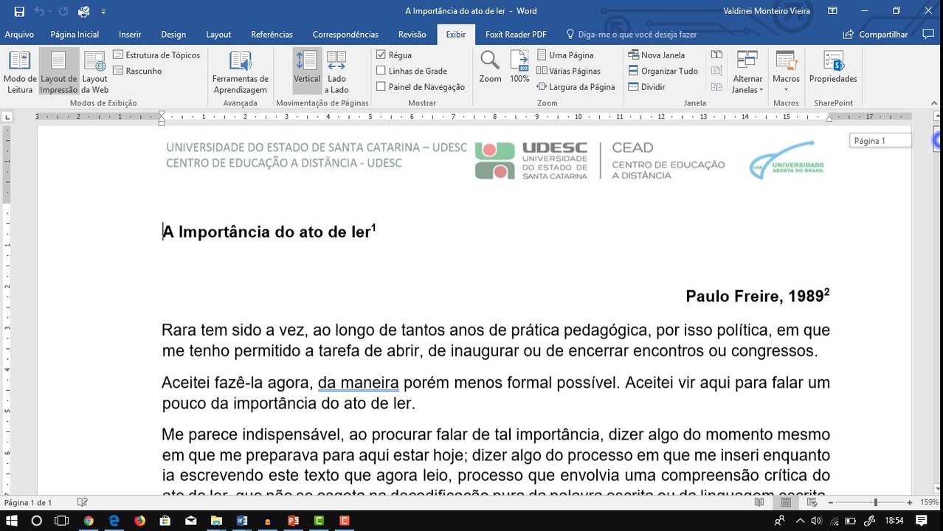Click the 159% zoom level
The image size is (943, 531).
click(x=929, y=502)
